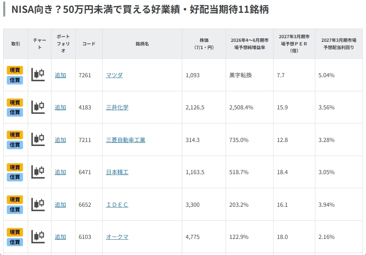Open the オークマ stock link
Viewport: 366px width, 255px height.
117,237
